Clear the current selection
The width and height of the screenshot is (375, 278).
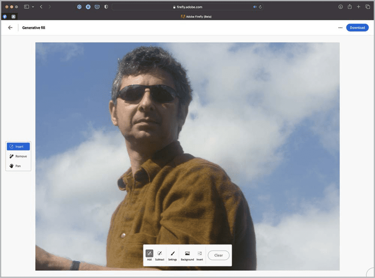point(218,255)
